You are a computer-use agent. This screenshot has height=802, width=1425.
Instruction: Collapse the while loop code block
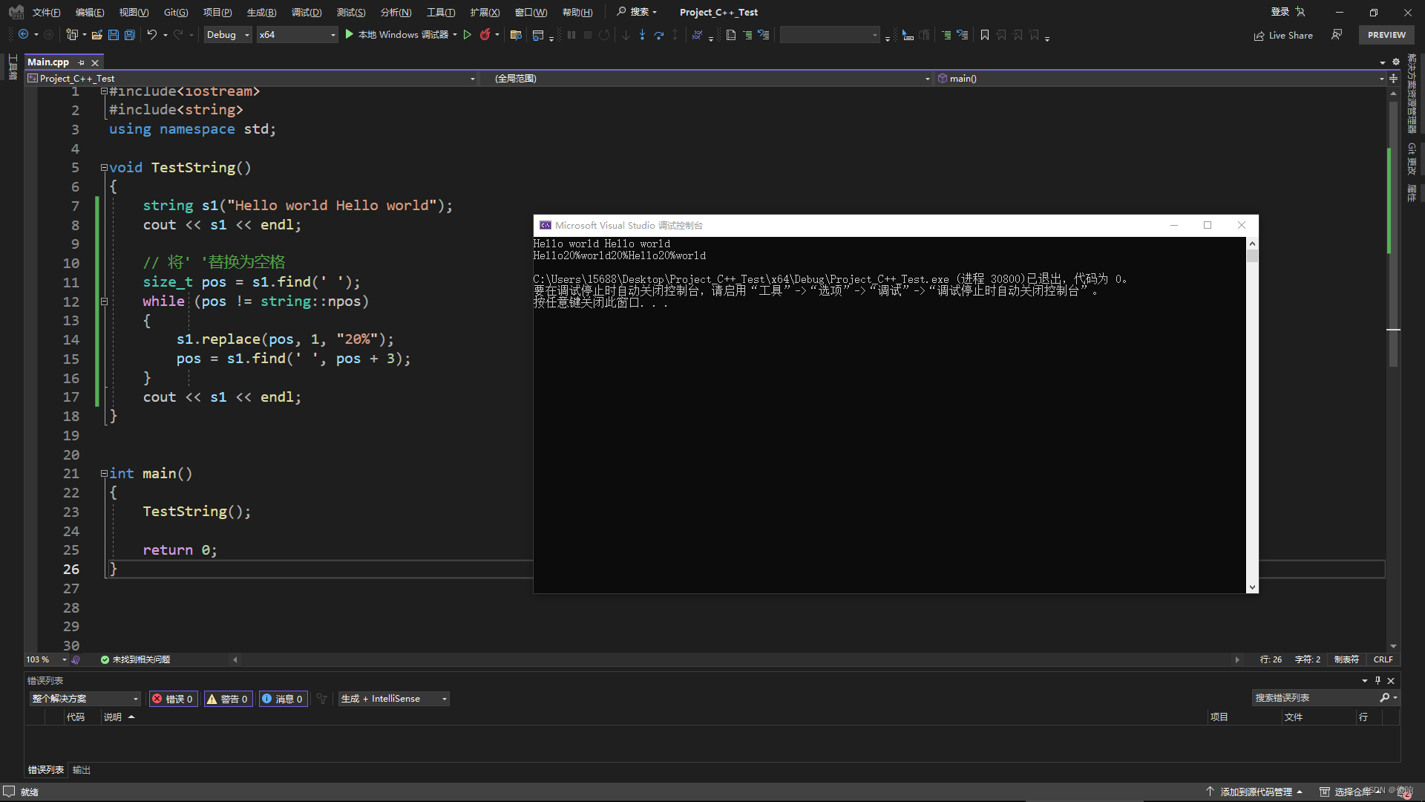pyautogui.click(x=104, y=301)
